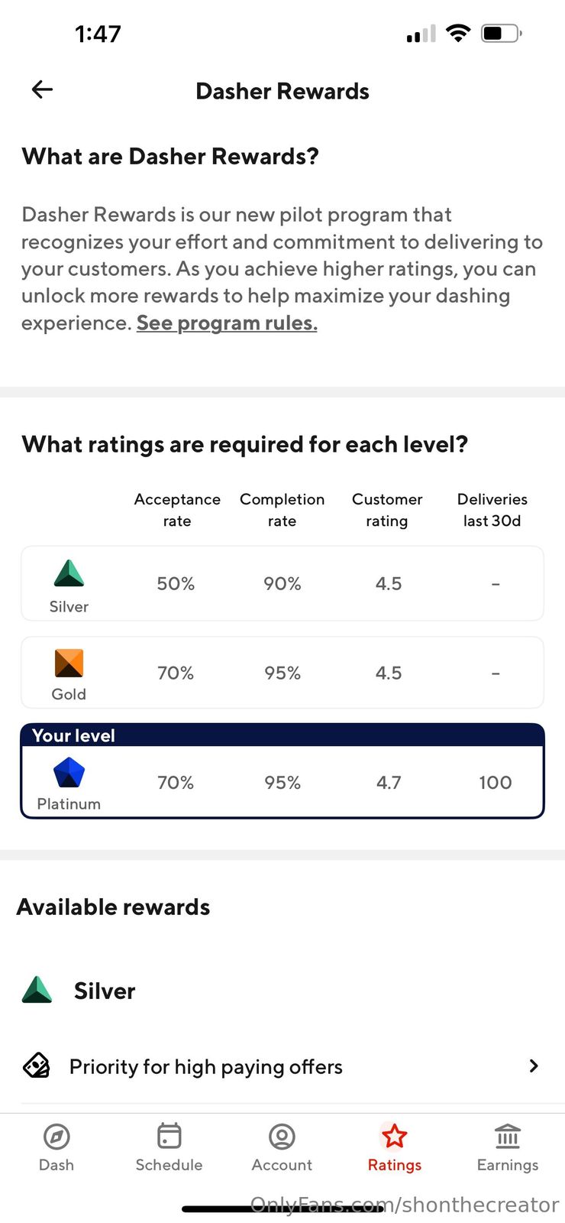
Task: Tap the Platinum blue pentagon icon
Action: [69, 773]
